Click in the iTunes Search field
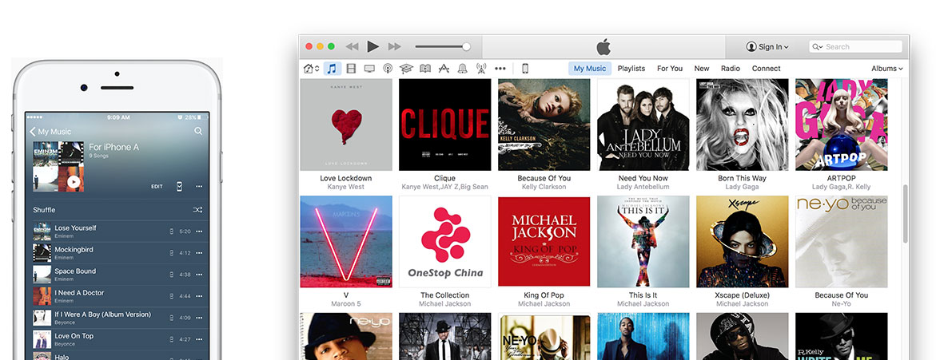 [856, 46]
